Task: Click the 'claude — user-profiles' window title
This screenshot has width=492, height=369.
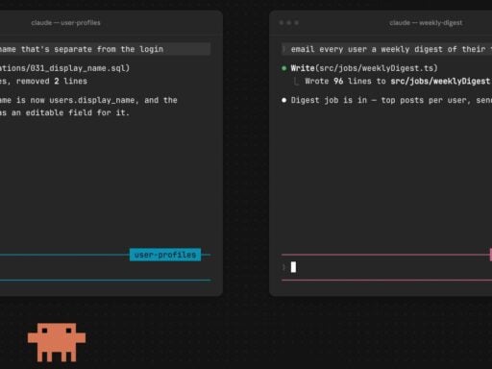Action: click(x=65, y=23)
